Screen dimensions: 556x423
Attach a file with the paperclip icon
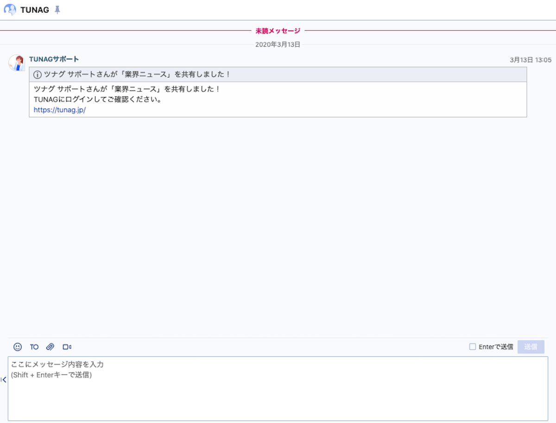[50, 346]
